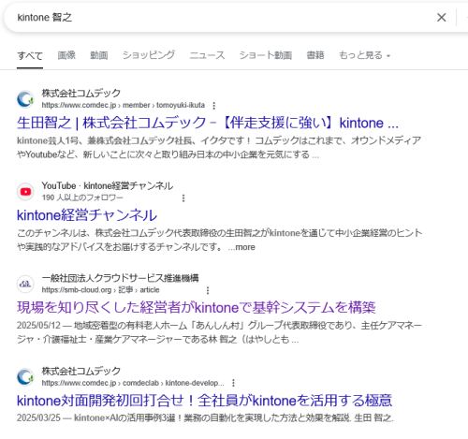
Task: Click the YouTube icon beside kintone経営チャンネル
Action: tap(25, 192)
